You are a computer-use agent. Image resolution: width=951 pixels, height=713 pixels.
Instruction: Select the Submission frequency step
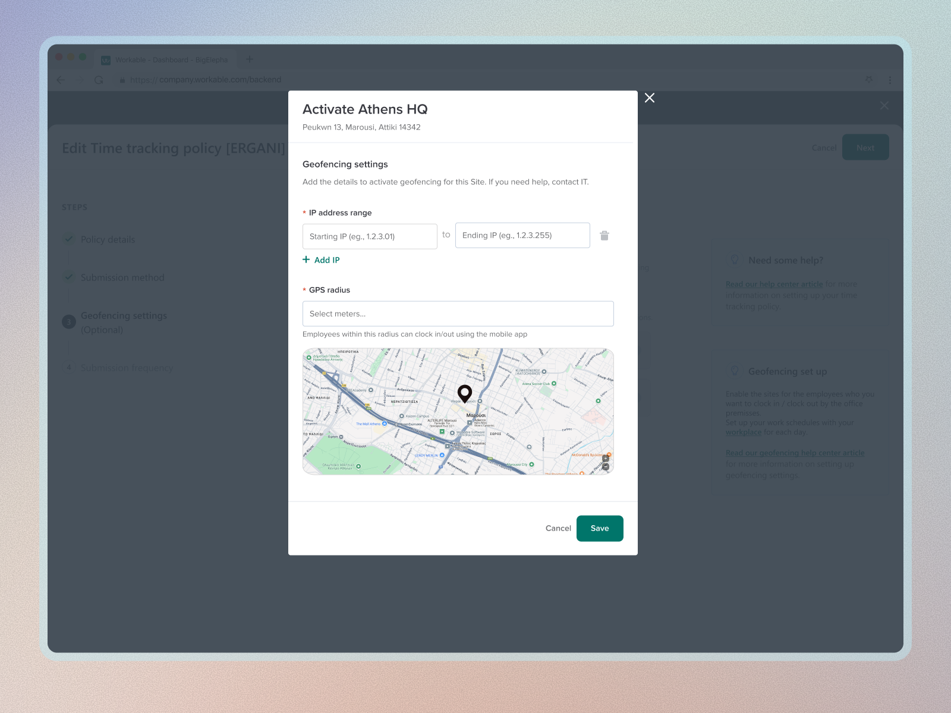tap(127, 368)
